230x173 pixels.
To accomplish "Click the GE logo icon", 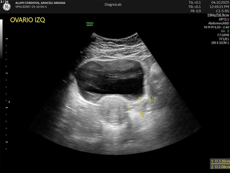I will point(7,7).
